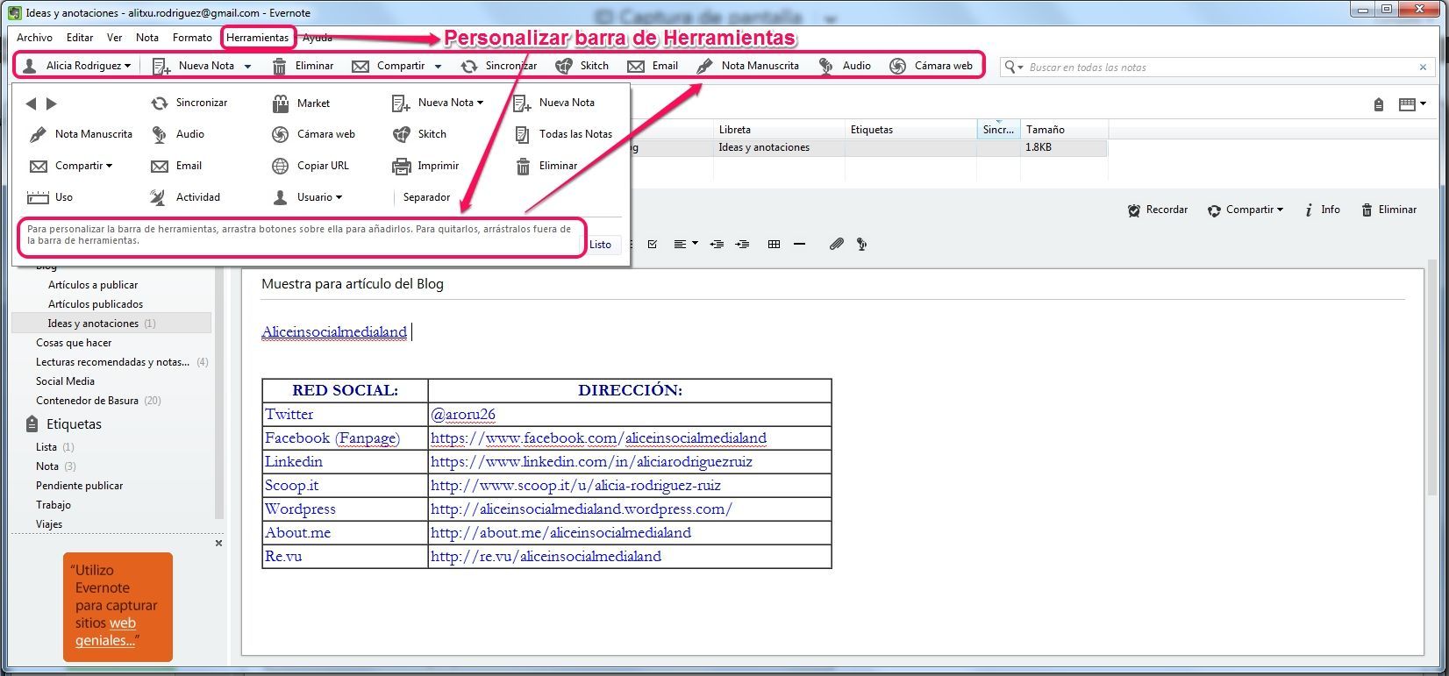This screenshot has width=1449, height=676.
Task: Pick Usuario dropdown in customize panel
Action: tap(307, 198)
